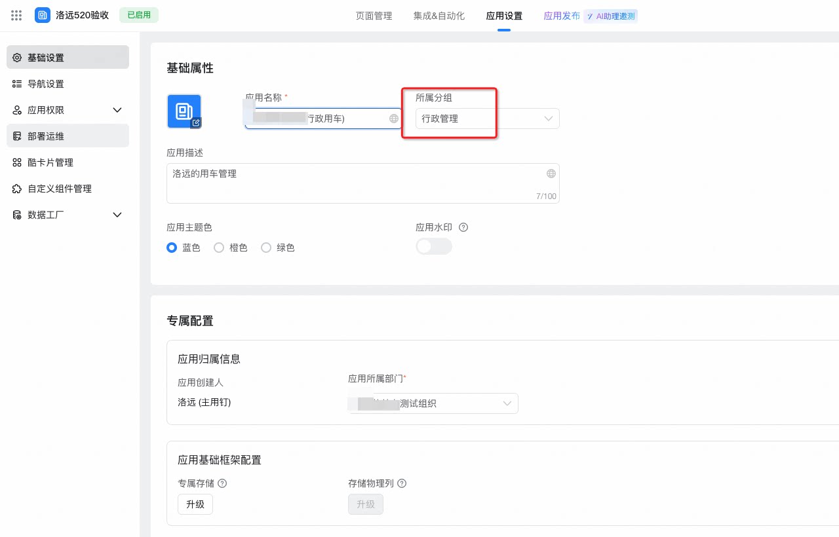
Task: Click globe icon in 应用描述 box
Action: pyautogui.click(x=551, y=174)
